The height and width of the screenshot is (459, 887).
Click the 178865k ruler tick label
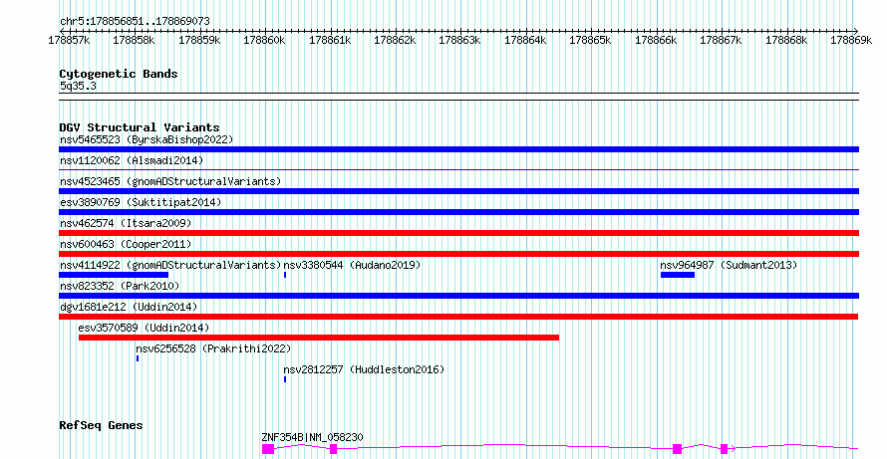pos(591,41)
